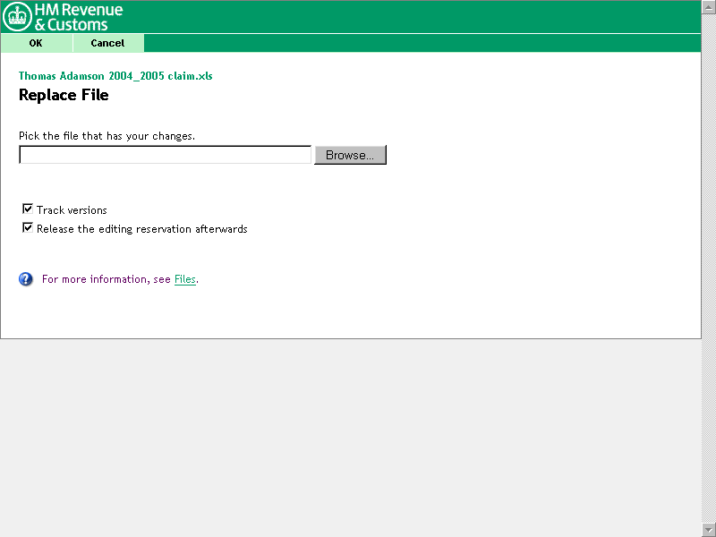Click the 'Pick the file' instruction text
Viewport: 716px width, 537px height.
[x=107, y=136]
